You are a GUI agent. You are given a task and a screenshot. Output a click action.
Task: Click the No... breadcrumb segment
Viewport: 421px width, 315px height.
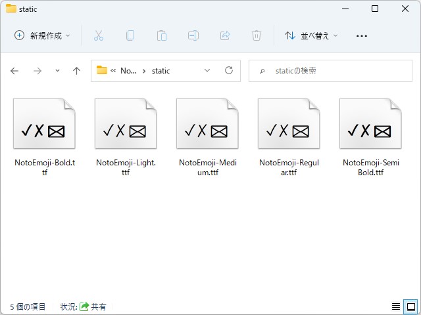click(128, 71)
